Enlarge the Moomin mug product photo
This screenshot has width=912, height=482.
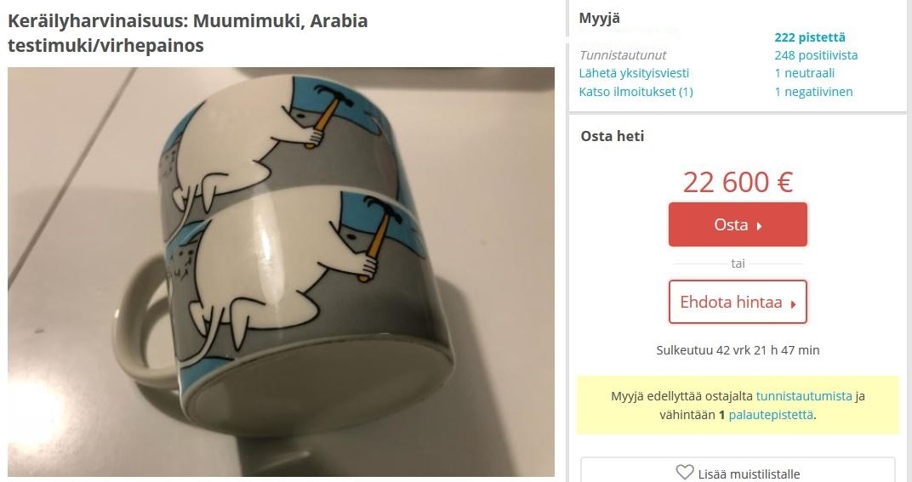pyautogui.click(x=281, y=272)
